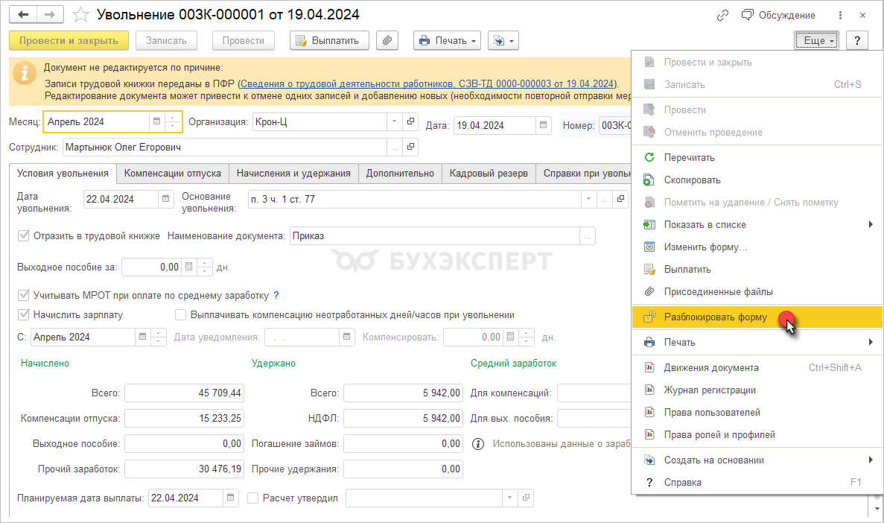Open the СЗВ-ТД document hyperlink
Screen dimensions: 884x523
coord(427,83)
